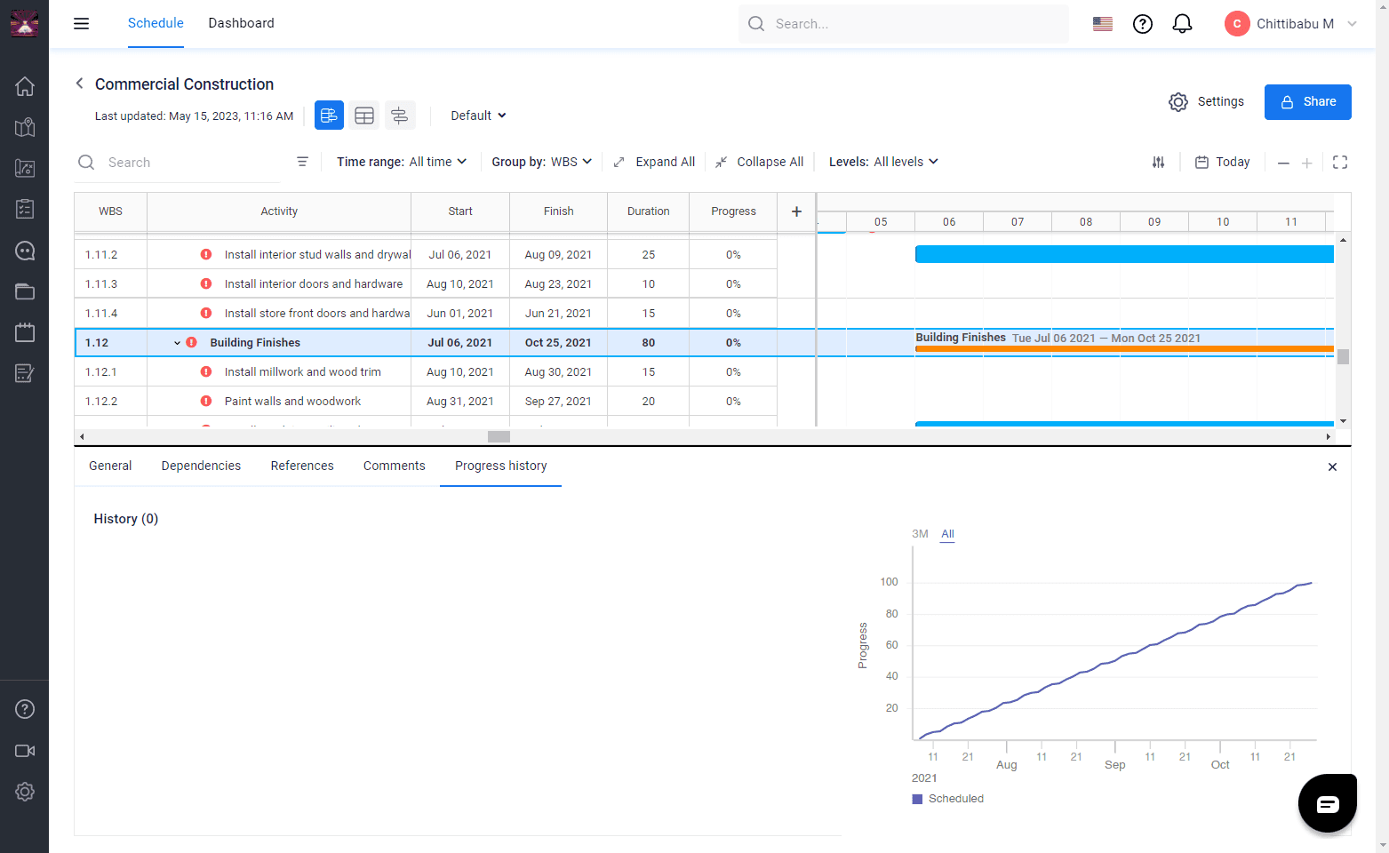The image size is (1389, 853).
Task: Click the Expand All button
Action: click(655, 162)
